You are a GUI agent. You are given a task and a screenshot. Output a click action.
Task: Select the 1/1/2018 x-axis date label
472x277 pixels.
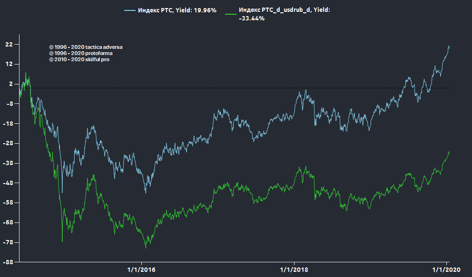[294, 269]
